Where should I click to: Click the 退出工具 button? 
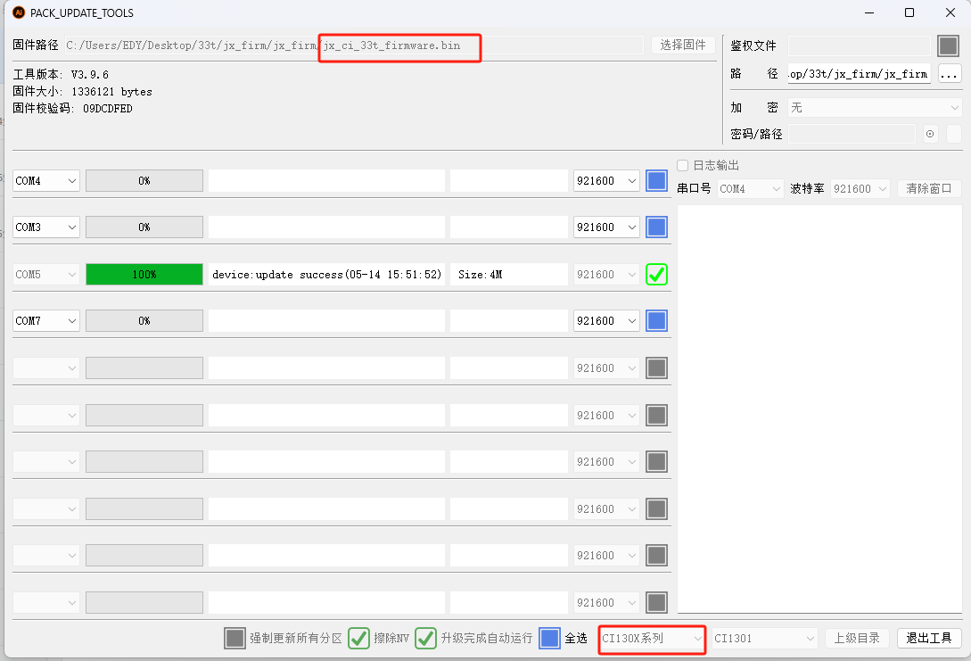(x=928, y=638)
